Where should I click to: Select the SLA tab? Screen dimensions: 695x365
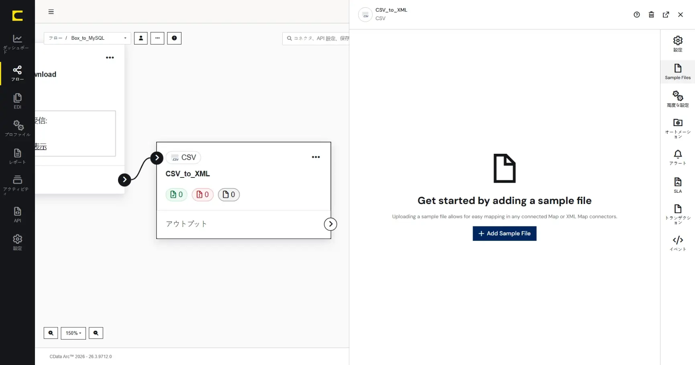coord(678,186)
